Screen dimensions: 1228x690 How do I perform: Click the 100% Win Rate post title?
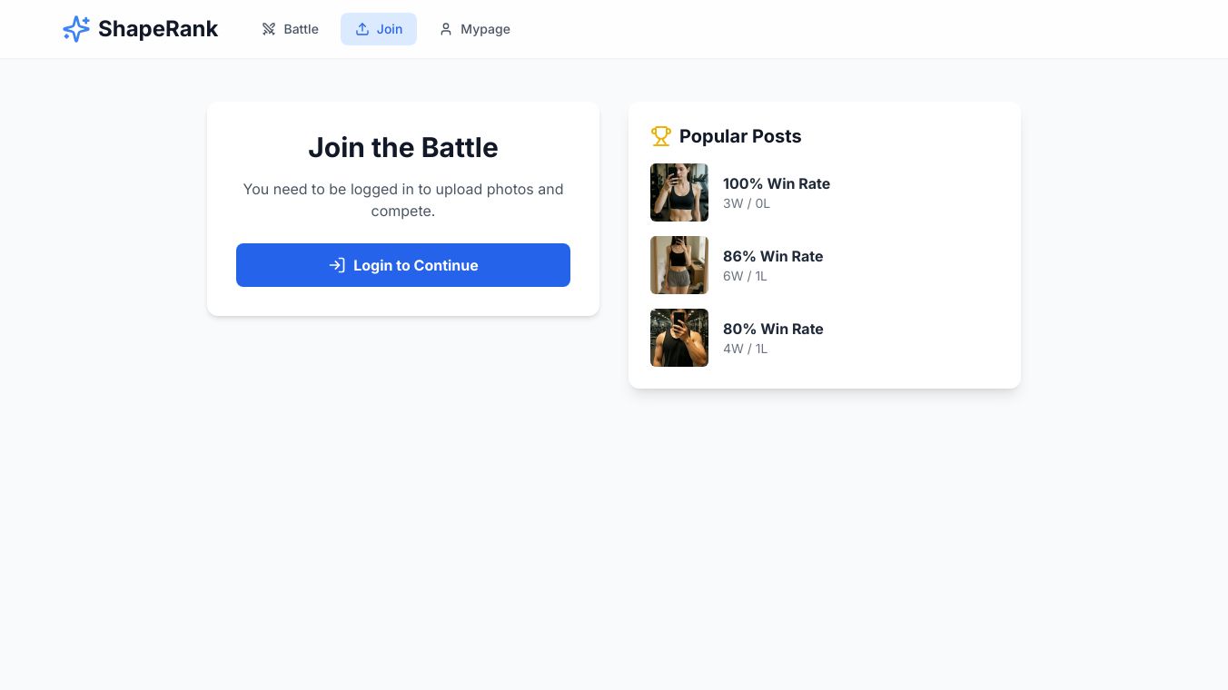tap(777, 183)
